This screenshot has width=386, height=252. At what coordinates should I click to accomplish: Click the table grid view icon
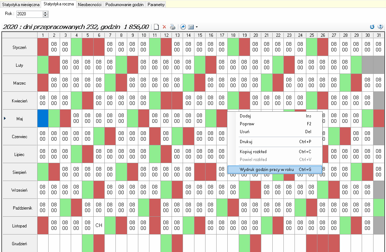point(191,27)
